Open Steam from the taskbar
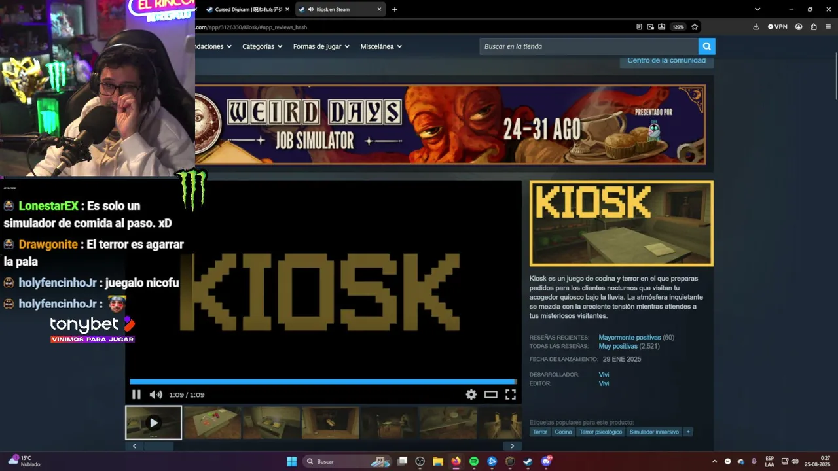838x471 pixels. [x=528, y=461]
